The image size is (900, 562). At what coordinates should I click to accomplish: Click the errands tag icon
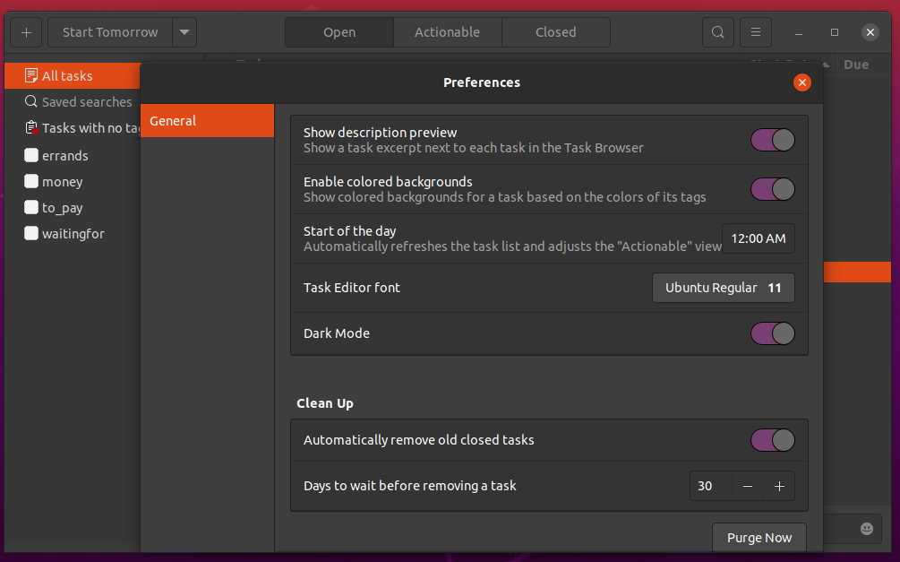click(x=31, y=155)
